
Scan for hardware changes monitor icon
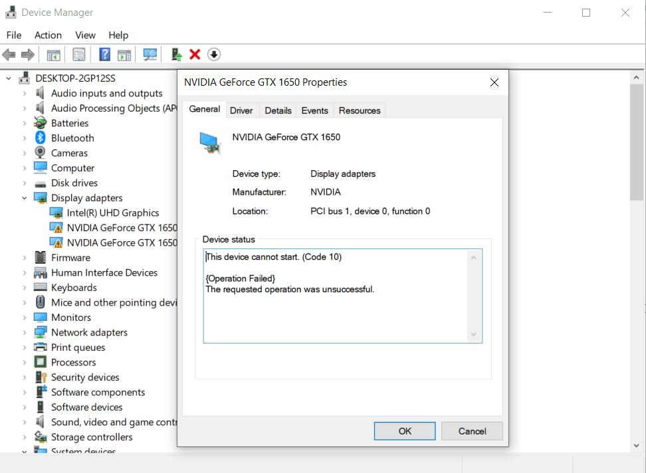[150, 54]
